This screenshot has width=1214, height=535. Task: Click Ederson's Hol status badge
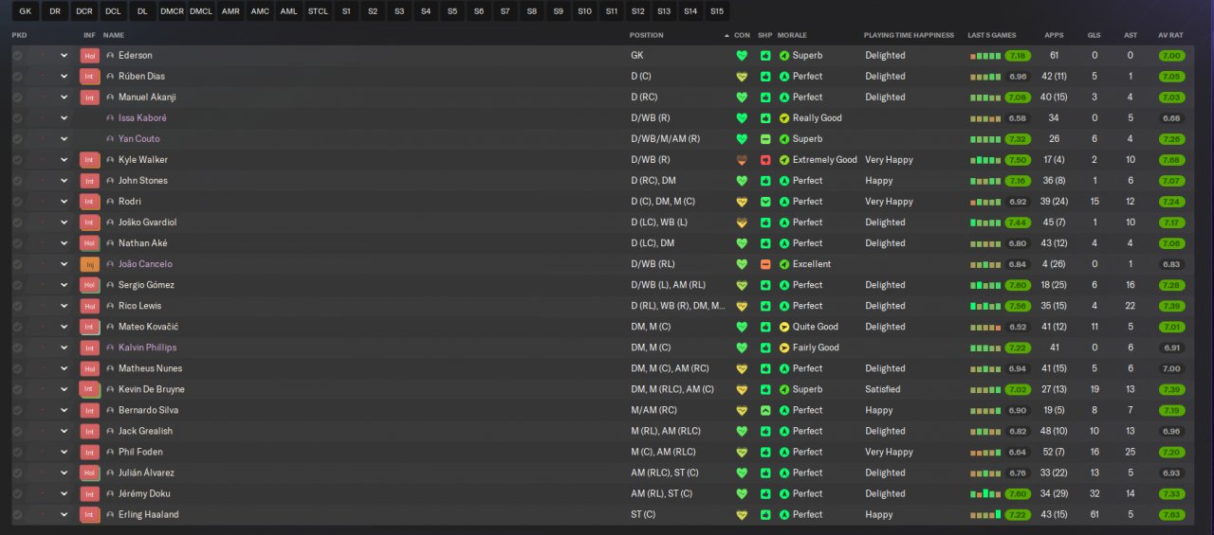coord(90,56)
